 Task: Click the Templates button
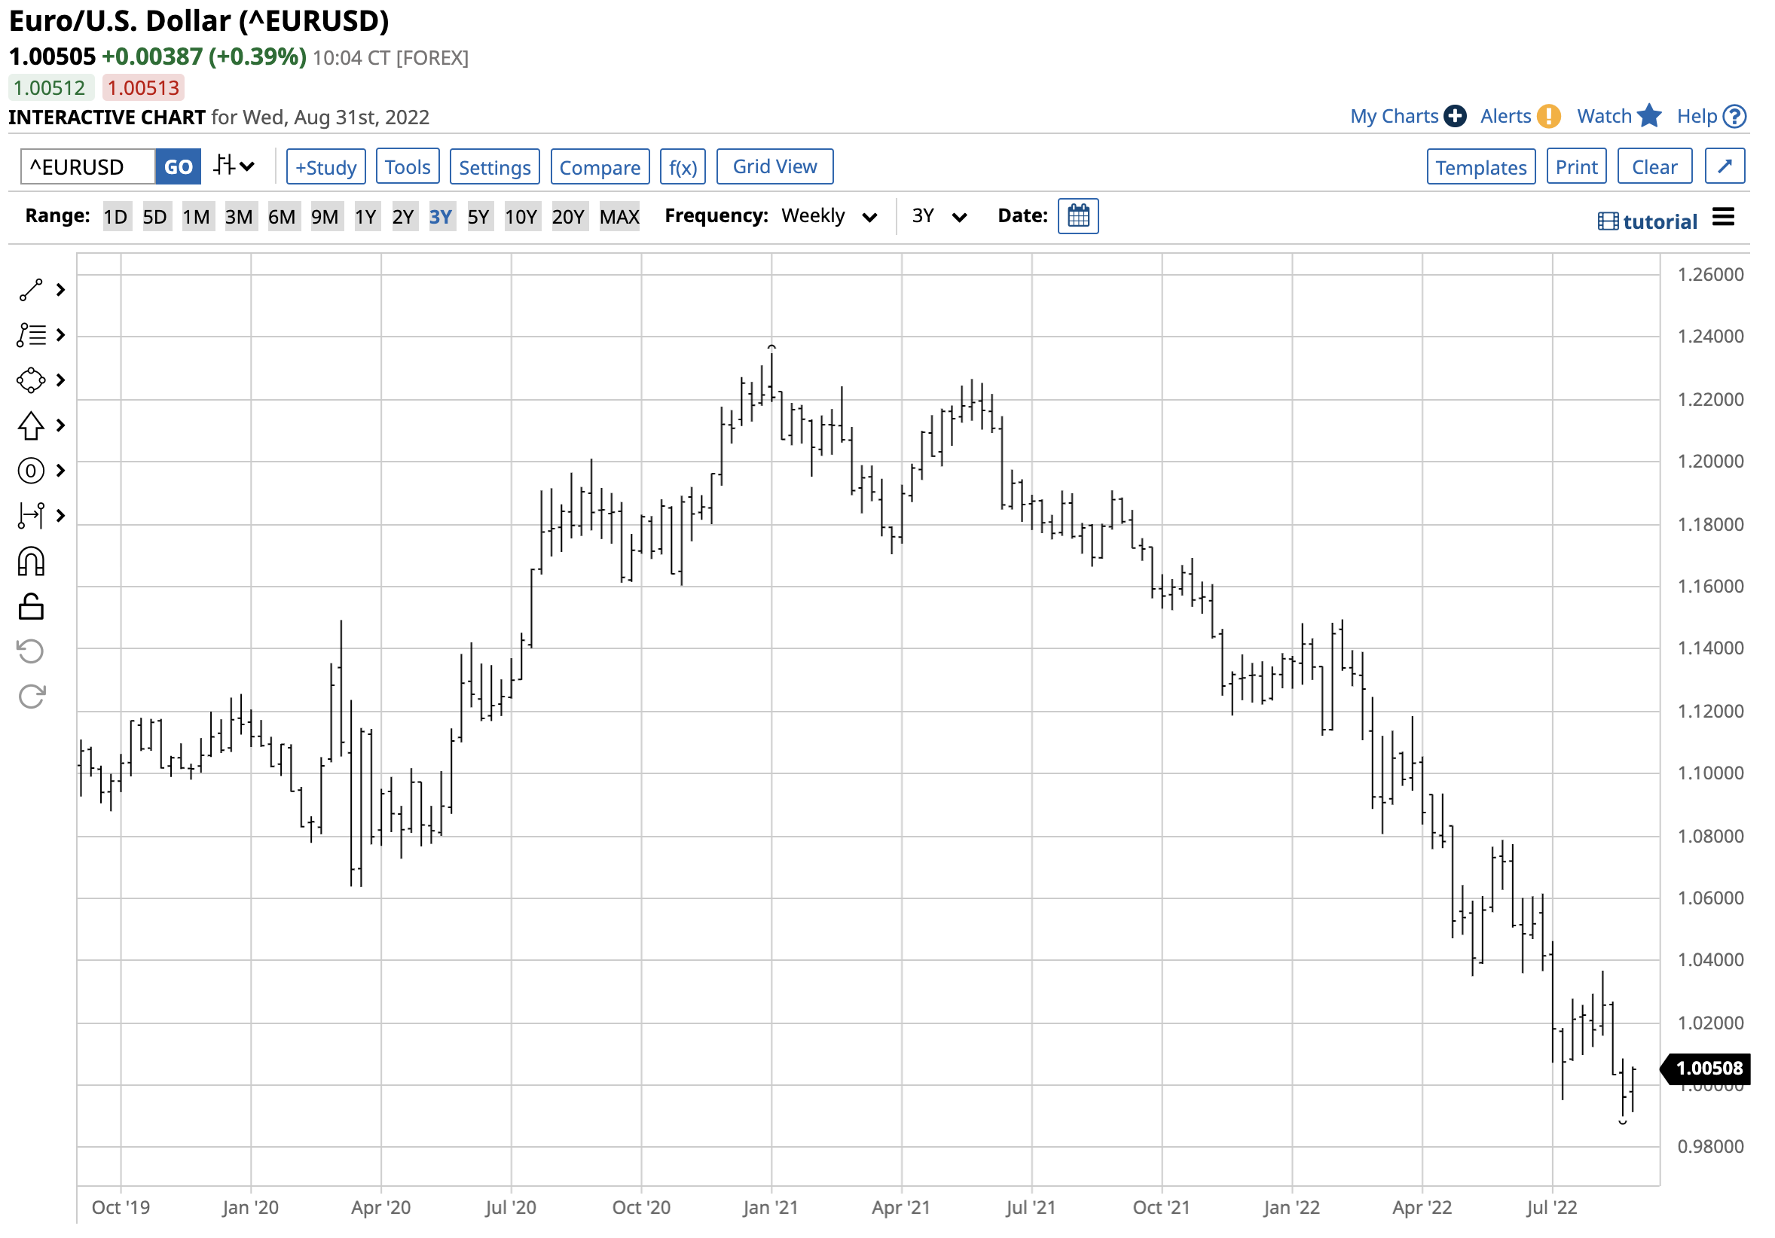point(1481,168)
